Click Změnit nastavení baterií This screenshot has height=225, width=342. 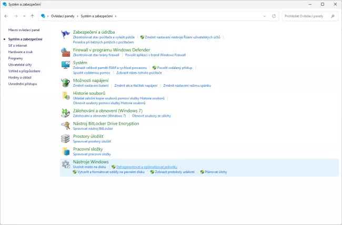click(90, 86)
